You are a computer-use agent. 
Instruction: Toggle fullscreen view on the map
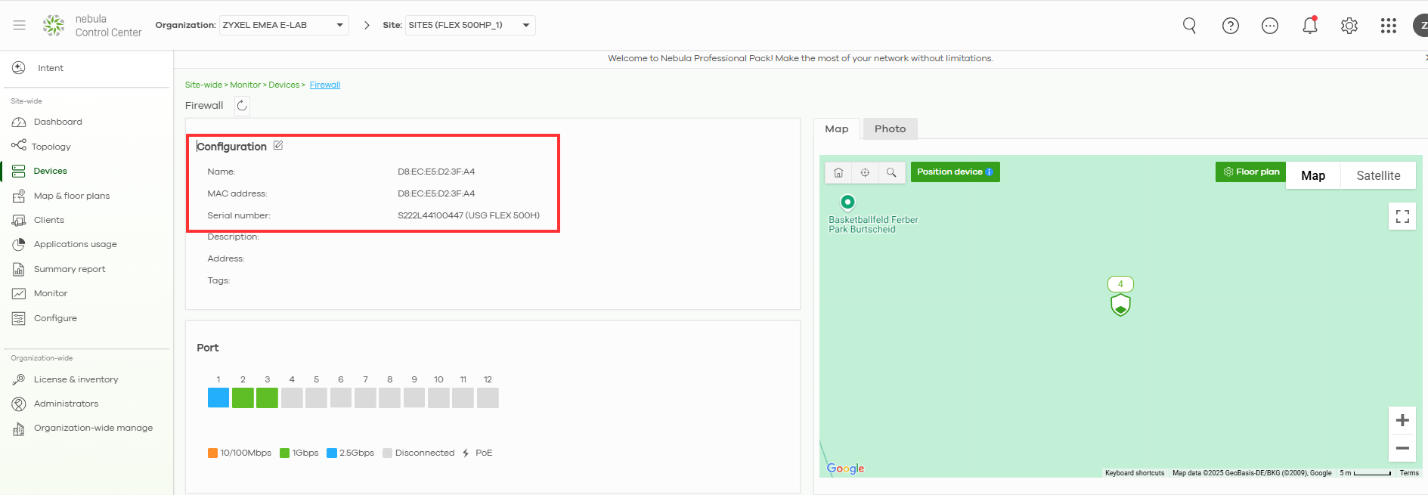click(1402, 216)
